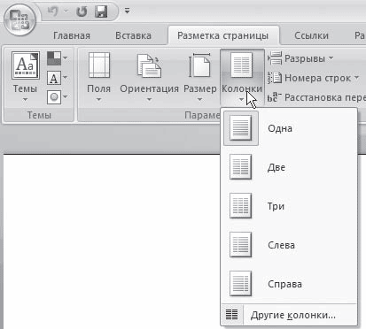Choose the Справа right column option
The height and width of the screenshot is (329, 366).
[x=290, y=284]
